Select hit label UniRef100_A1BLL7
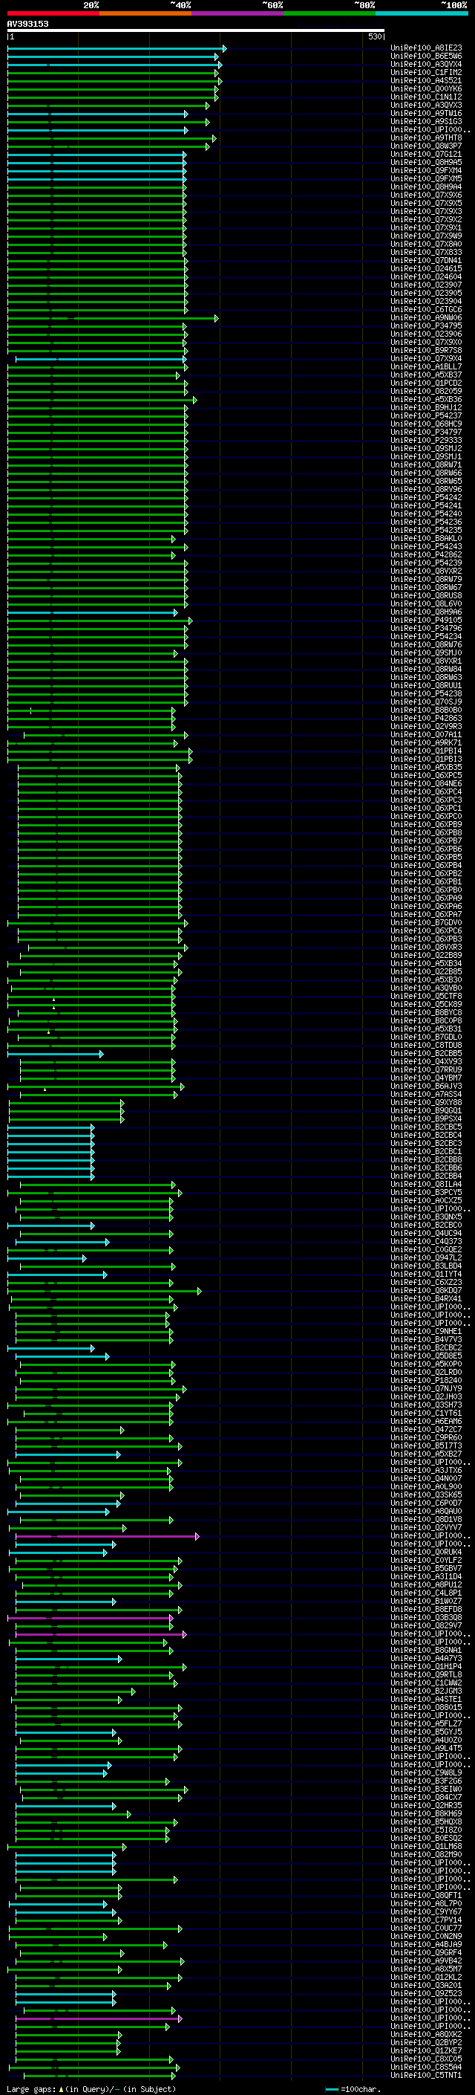 click(x=426, y=367)
